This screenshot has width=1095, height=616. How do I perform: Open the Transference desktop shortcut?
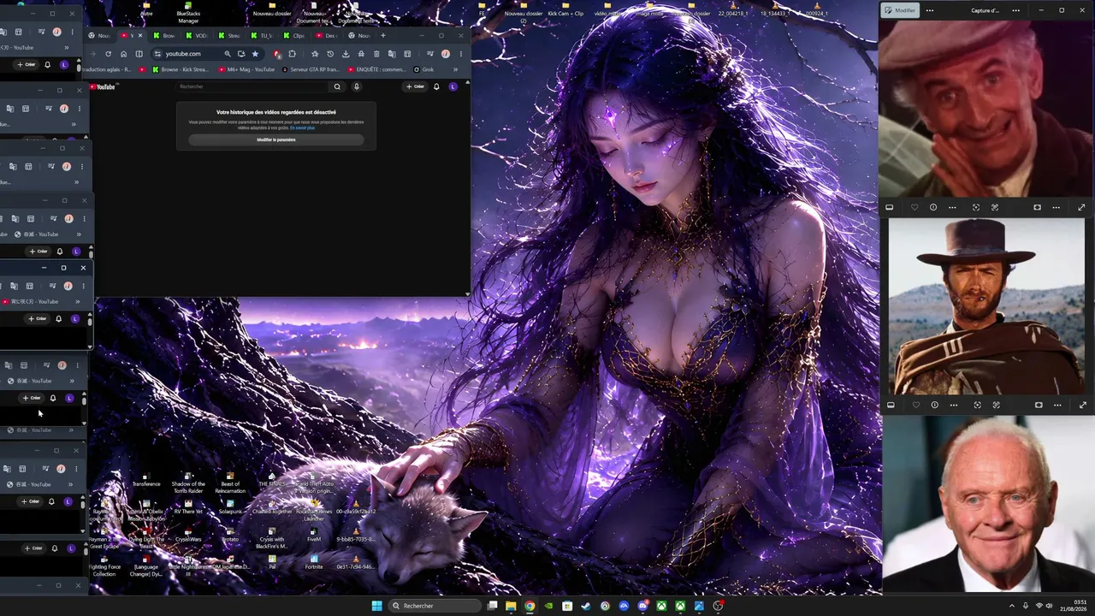(146, 479)
